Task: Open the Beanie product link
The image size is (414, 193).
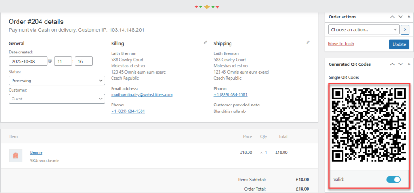Action: tap(35, 152)
